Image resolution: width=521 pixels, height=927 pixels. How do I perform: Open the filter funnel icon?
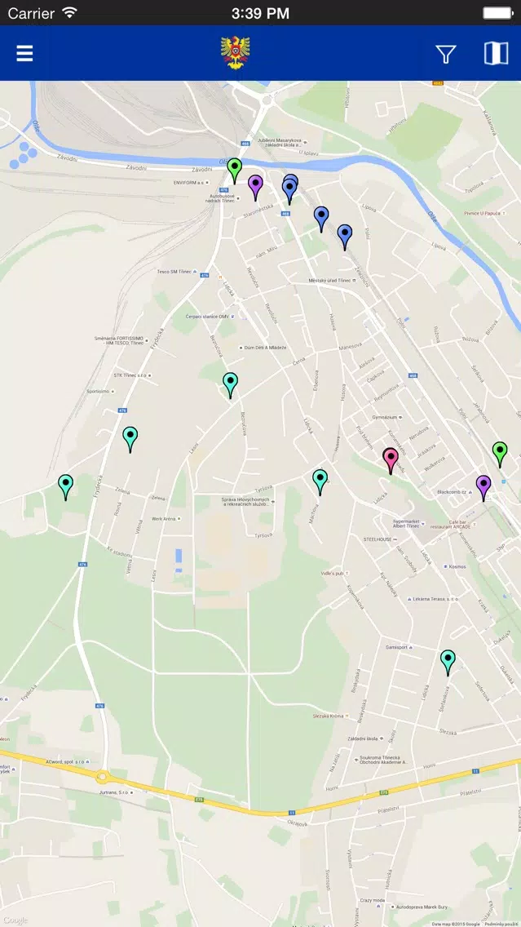coord(446,54)
